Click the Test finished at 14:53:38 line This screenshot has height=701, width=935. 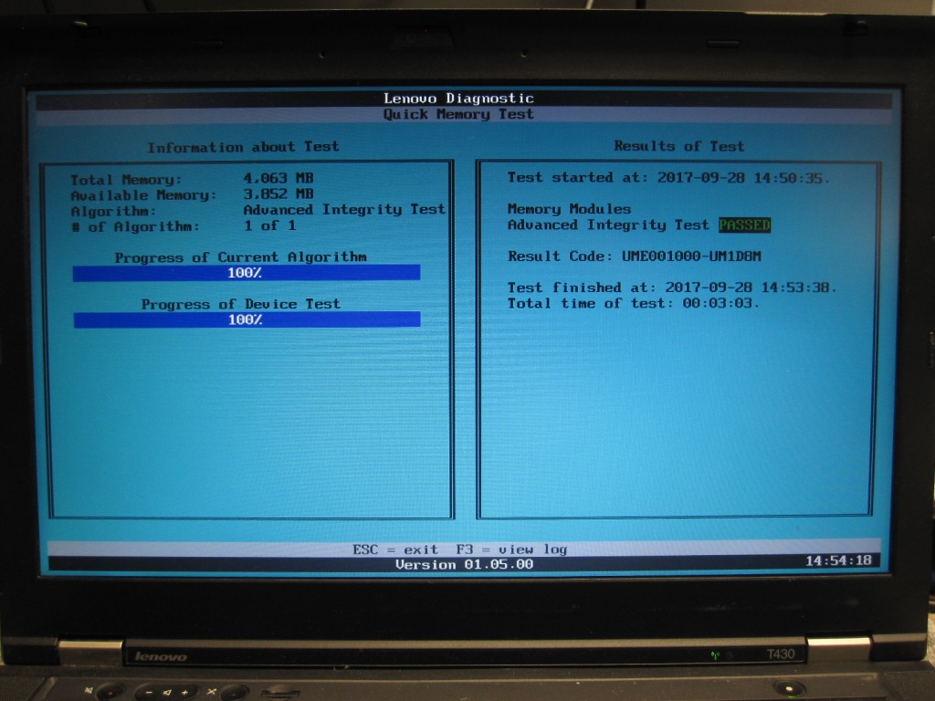(672, 288)
